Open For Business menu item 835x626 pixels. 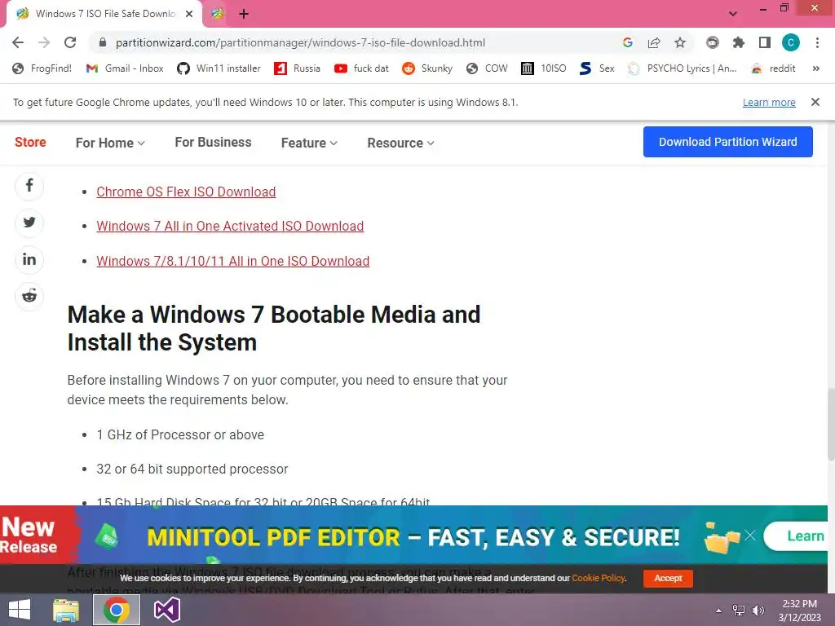213,142
